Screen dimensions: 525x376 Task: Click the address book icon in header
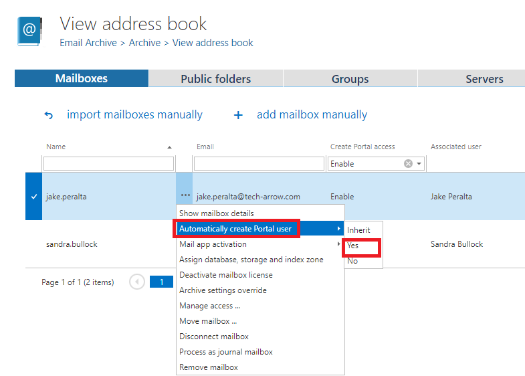29,31
